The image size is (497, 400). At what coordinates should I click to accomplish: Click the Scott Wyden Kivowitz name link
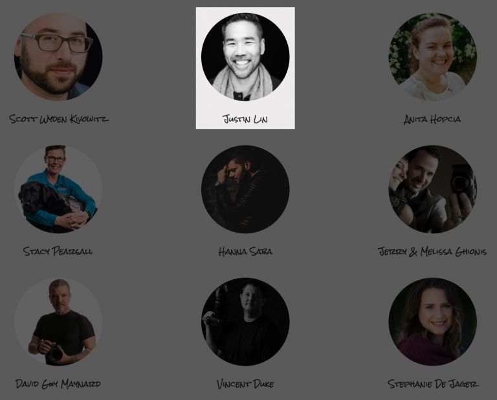(x=59, y=119)
